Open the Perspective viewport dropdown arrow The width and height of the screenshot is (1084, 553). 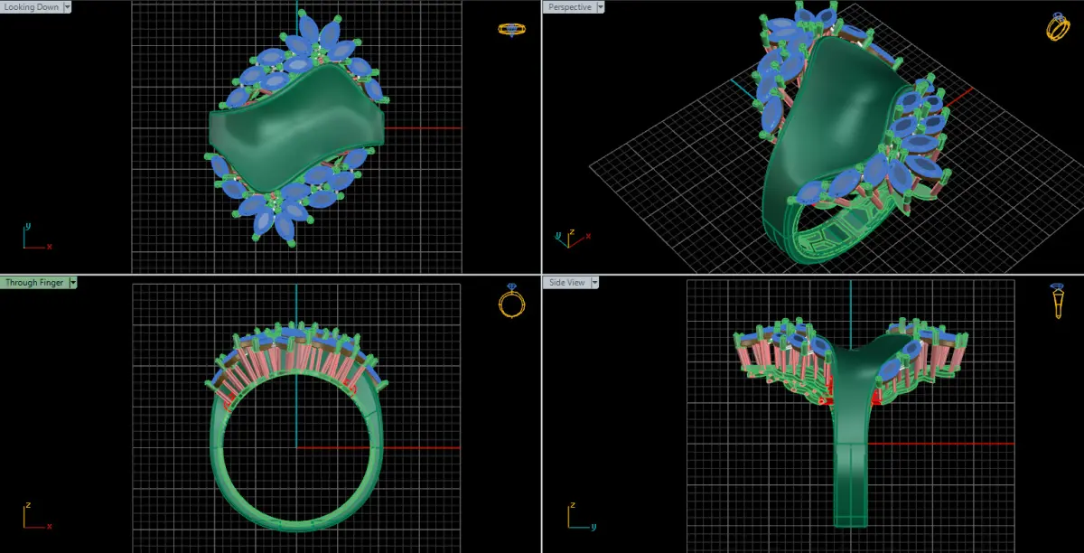[601, 6]
